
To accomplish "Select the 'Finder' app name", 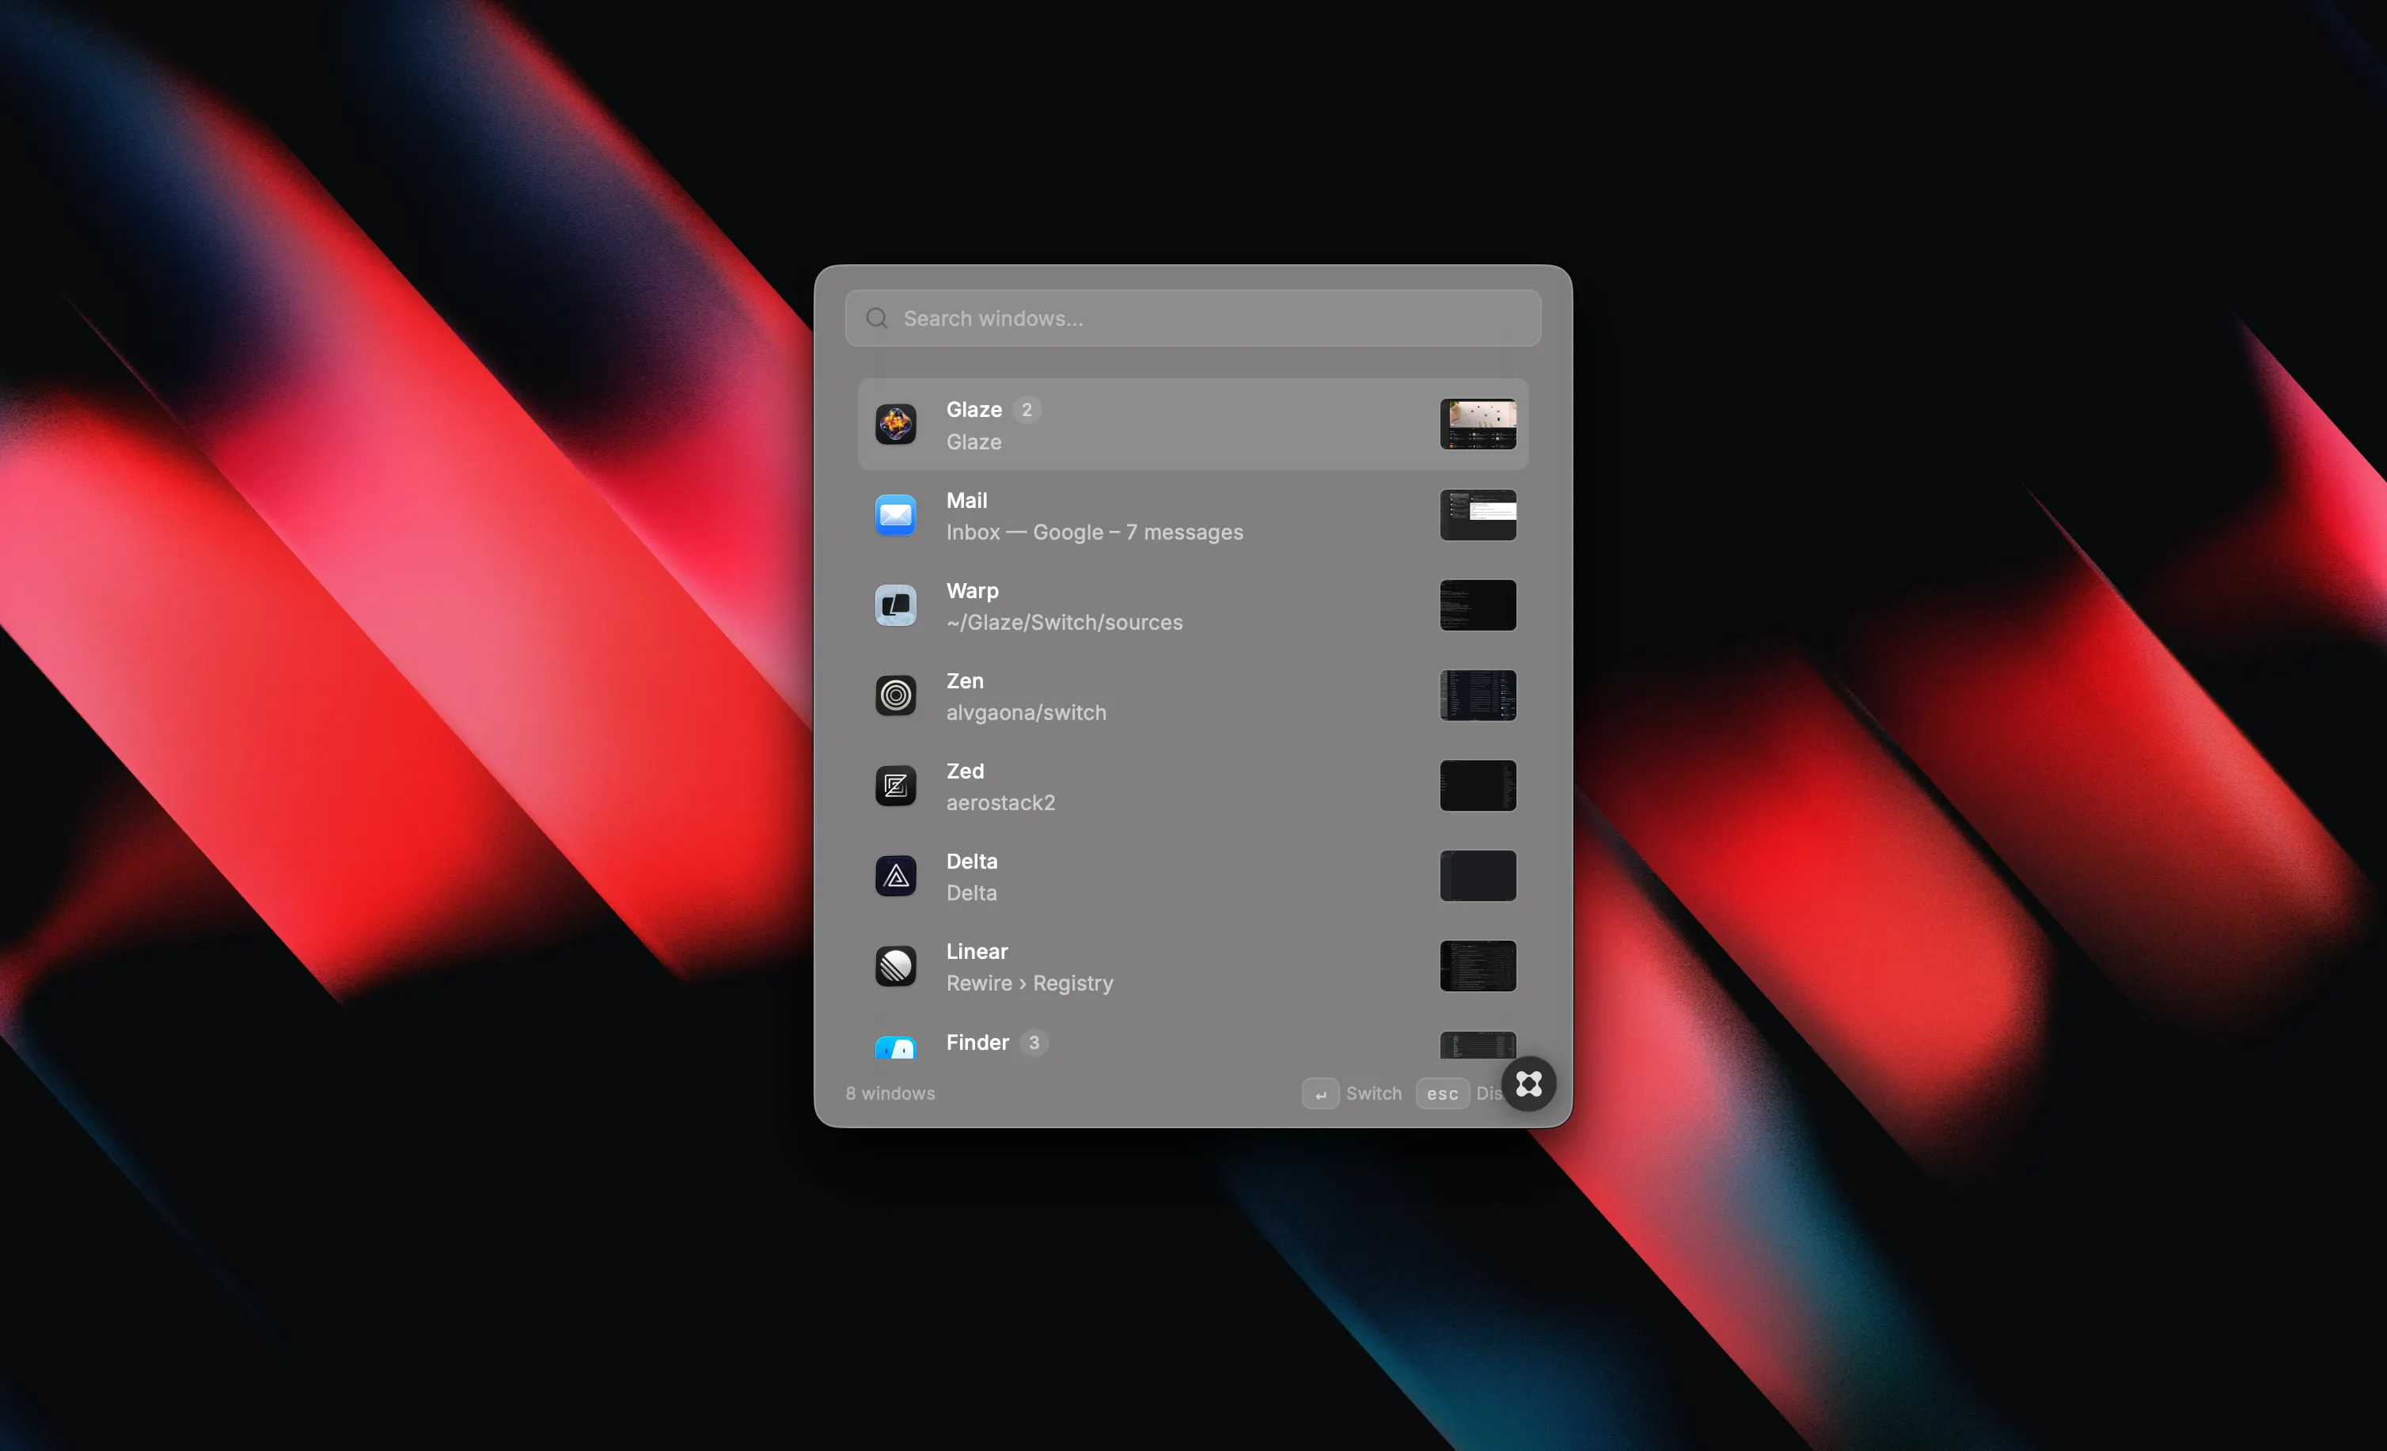I will point(977,1042).
